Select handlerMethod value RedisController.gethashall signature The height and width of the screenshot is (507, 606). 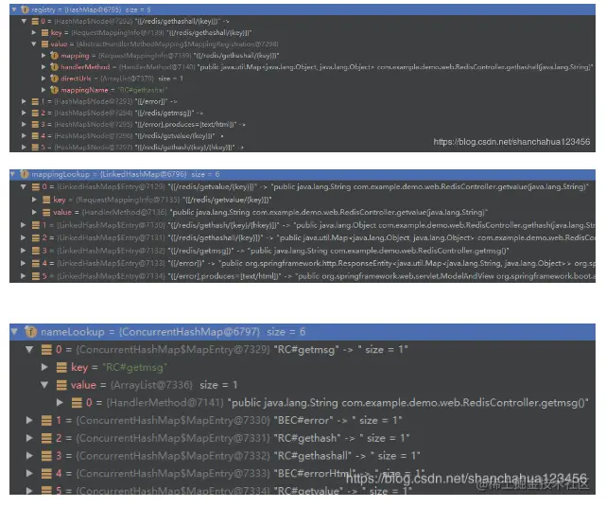395,67
